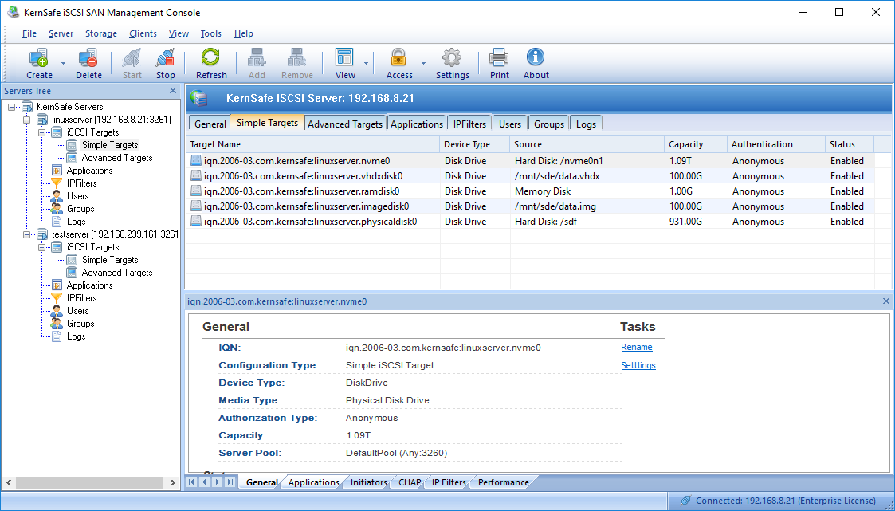Close the Servers Tree panel

pos(173,91)
